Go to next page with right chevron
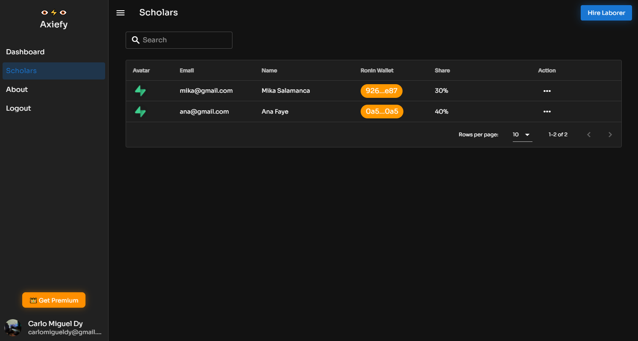 coord(610,134)
